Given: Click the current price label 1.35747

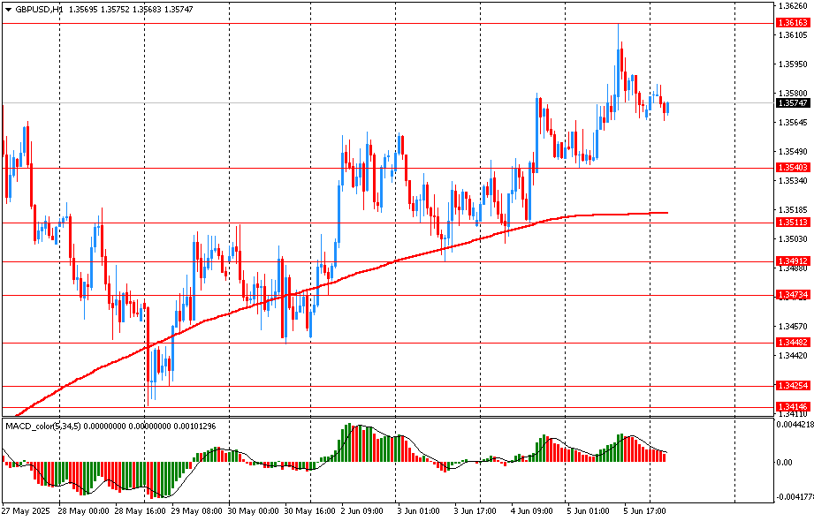Looking at the screenshot, I should click(x=793, y=102).
